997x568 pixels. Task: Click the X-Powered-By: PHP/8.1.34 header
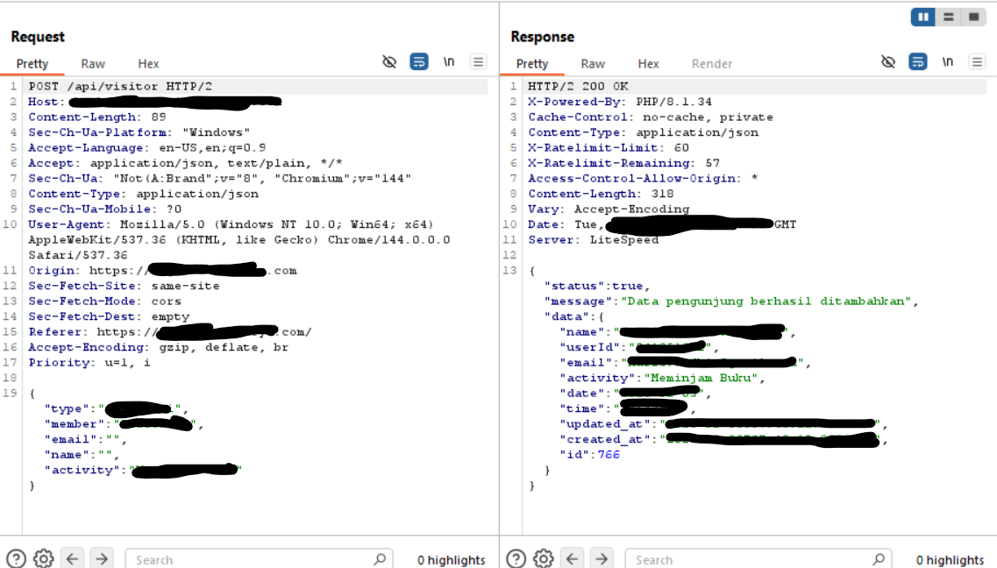point(620,102)
